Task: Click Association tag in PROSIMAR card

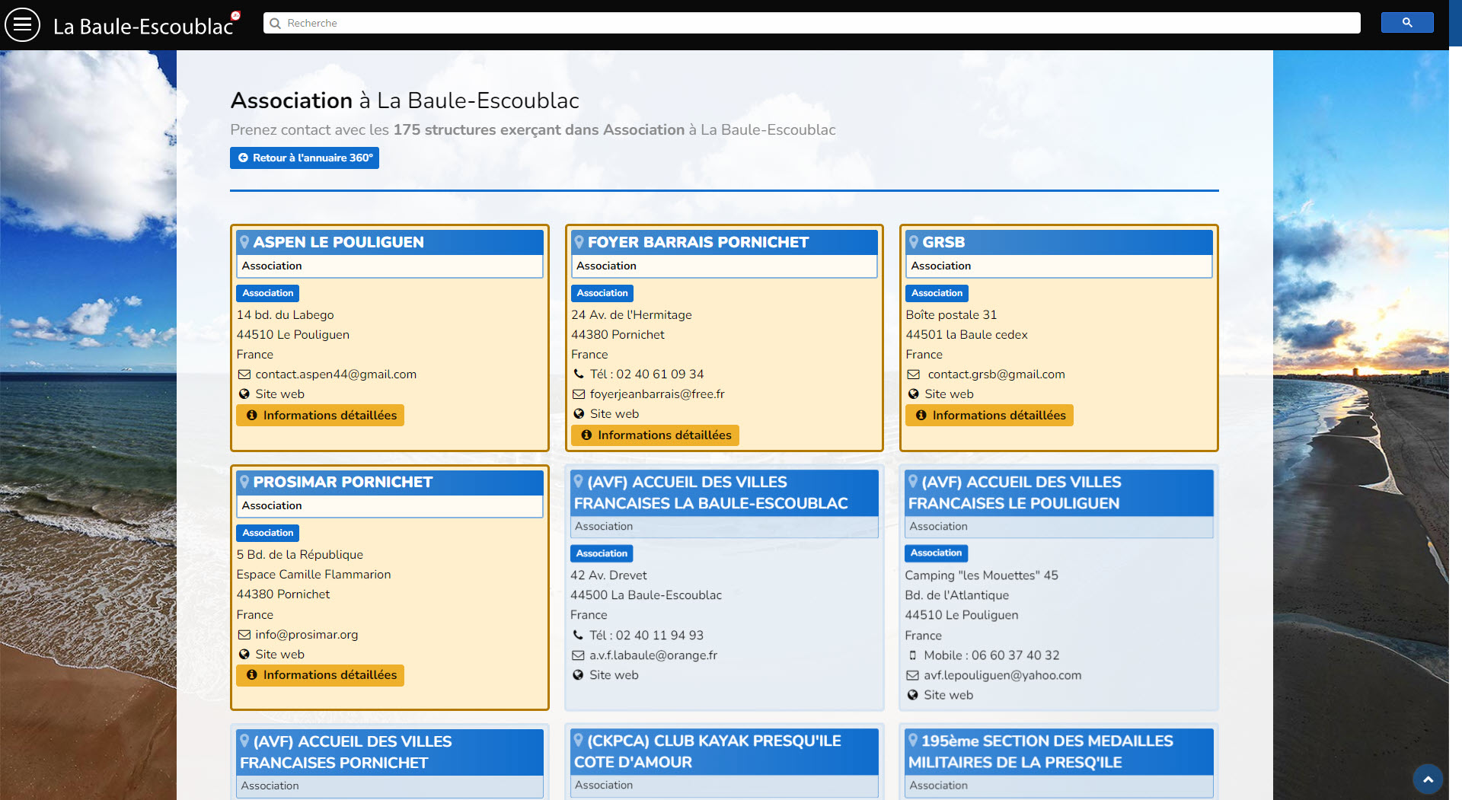Action: (267, 533)
